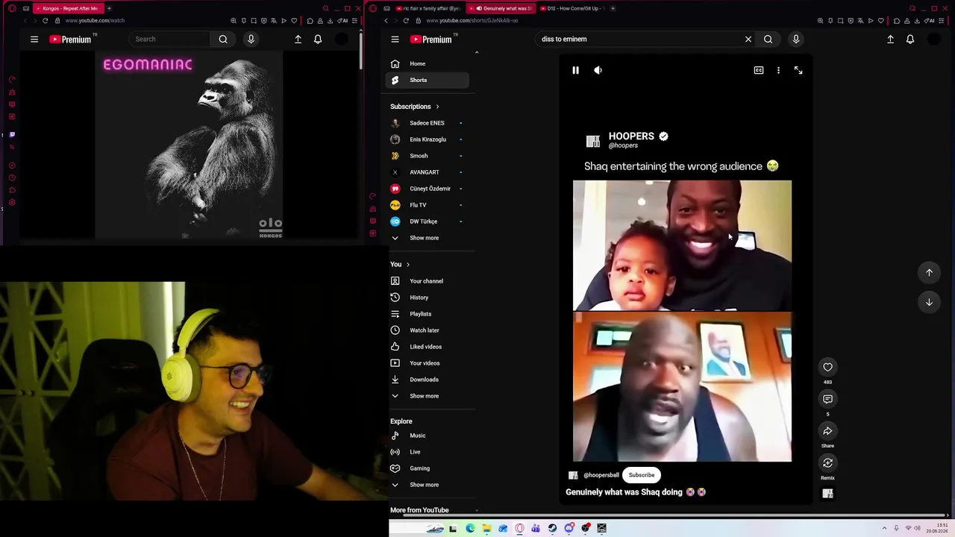Open the Smosh subscription
The width and height of the screenshot is (955, 537).
pyautogui.click(x=428, y=156)
